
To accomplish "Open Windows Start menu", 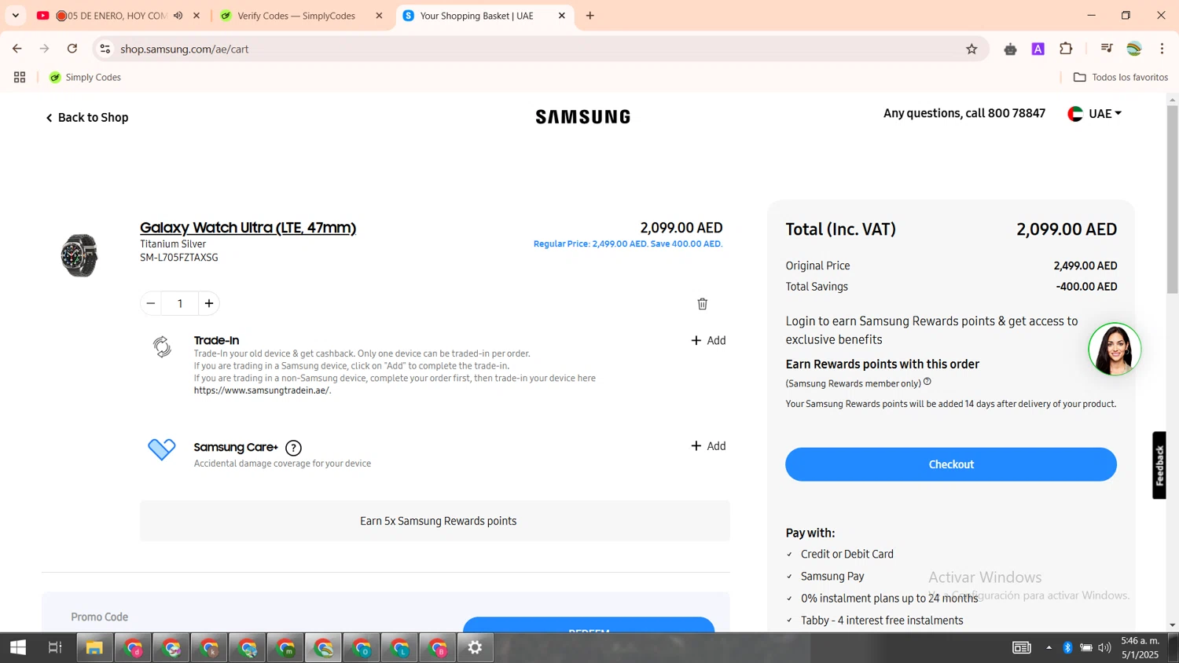I will coord(18,648).
